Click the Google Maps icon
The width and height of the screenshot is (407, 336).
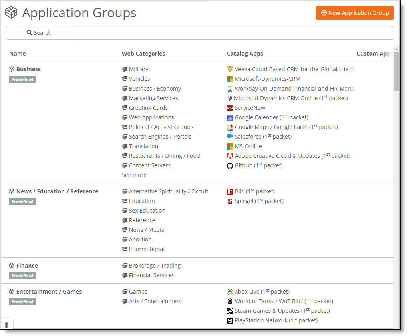(230, 127)
